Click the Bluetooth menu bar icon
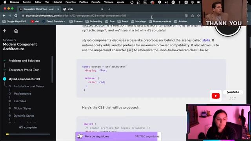Screen dimensions: 251x141 (180, 2)
